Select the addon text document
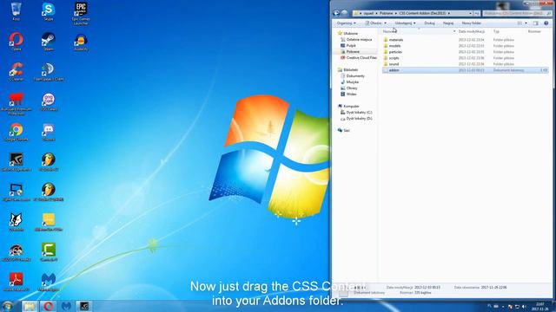Viewport: 556px width, 312px height. [466, 70]
